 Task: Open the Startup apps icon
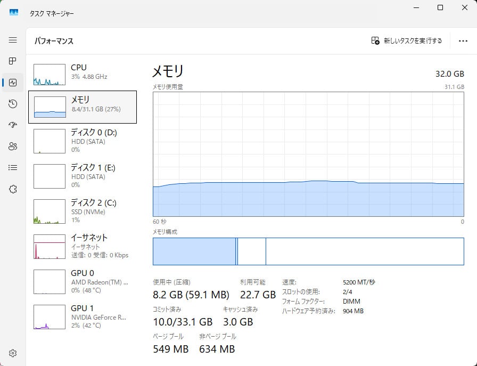tap(13, 125)
